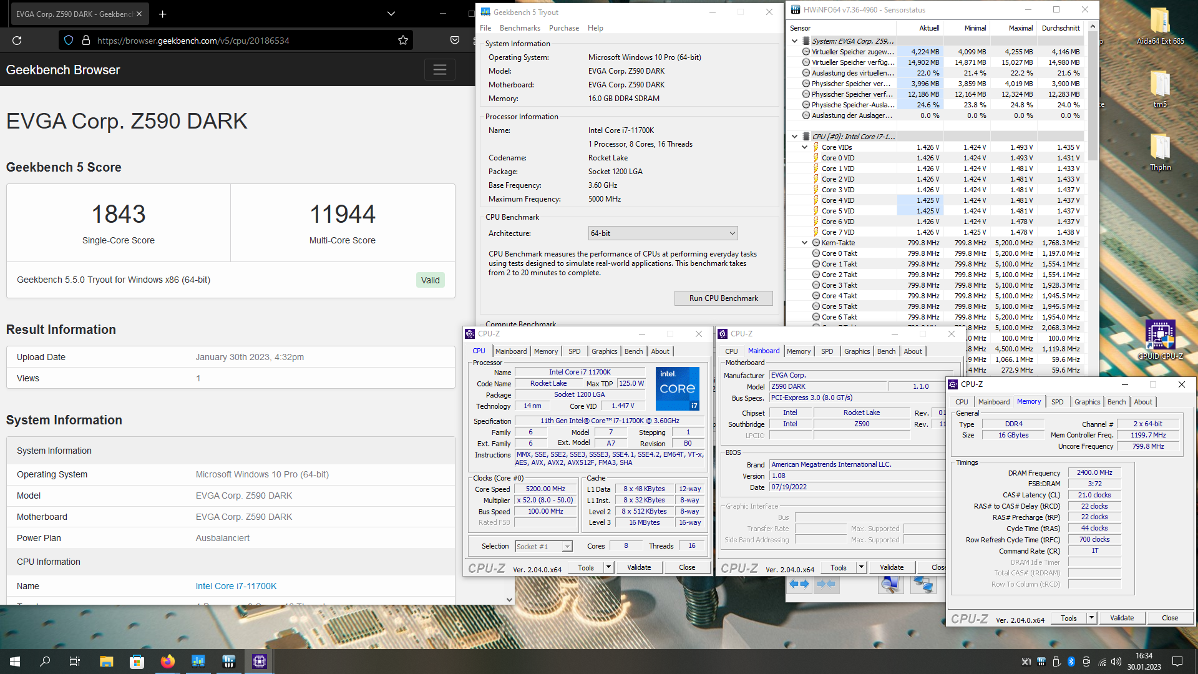Collapse CPU [#0]: Intel Core i7 sensor group

794,137
